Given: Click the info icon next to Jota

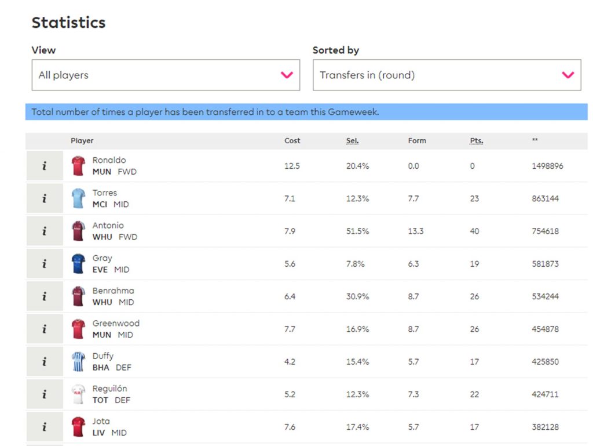Looking at the screenshot, I should (45, 427).
